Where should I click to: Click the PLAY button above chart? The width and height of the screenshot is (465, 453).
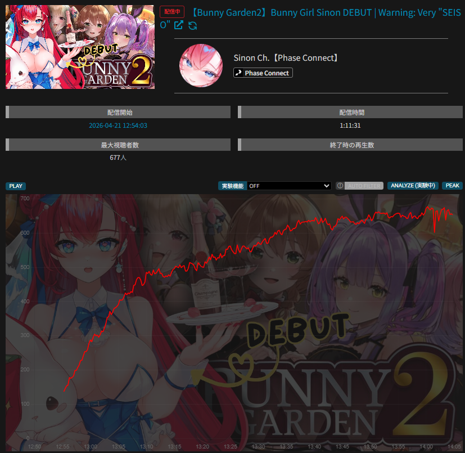16,186
